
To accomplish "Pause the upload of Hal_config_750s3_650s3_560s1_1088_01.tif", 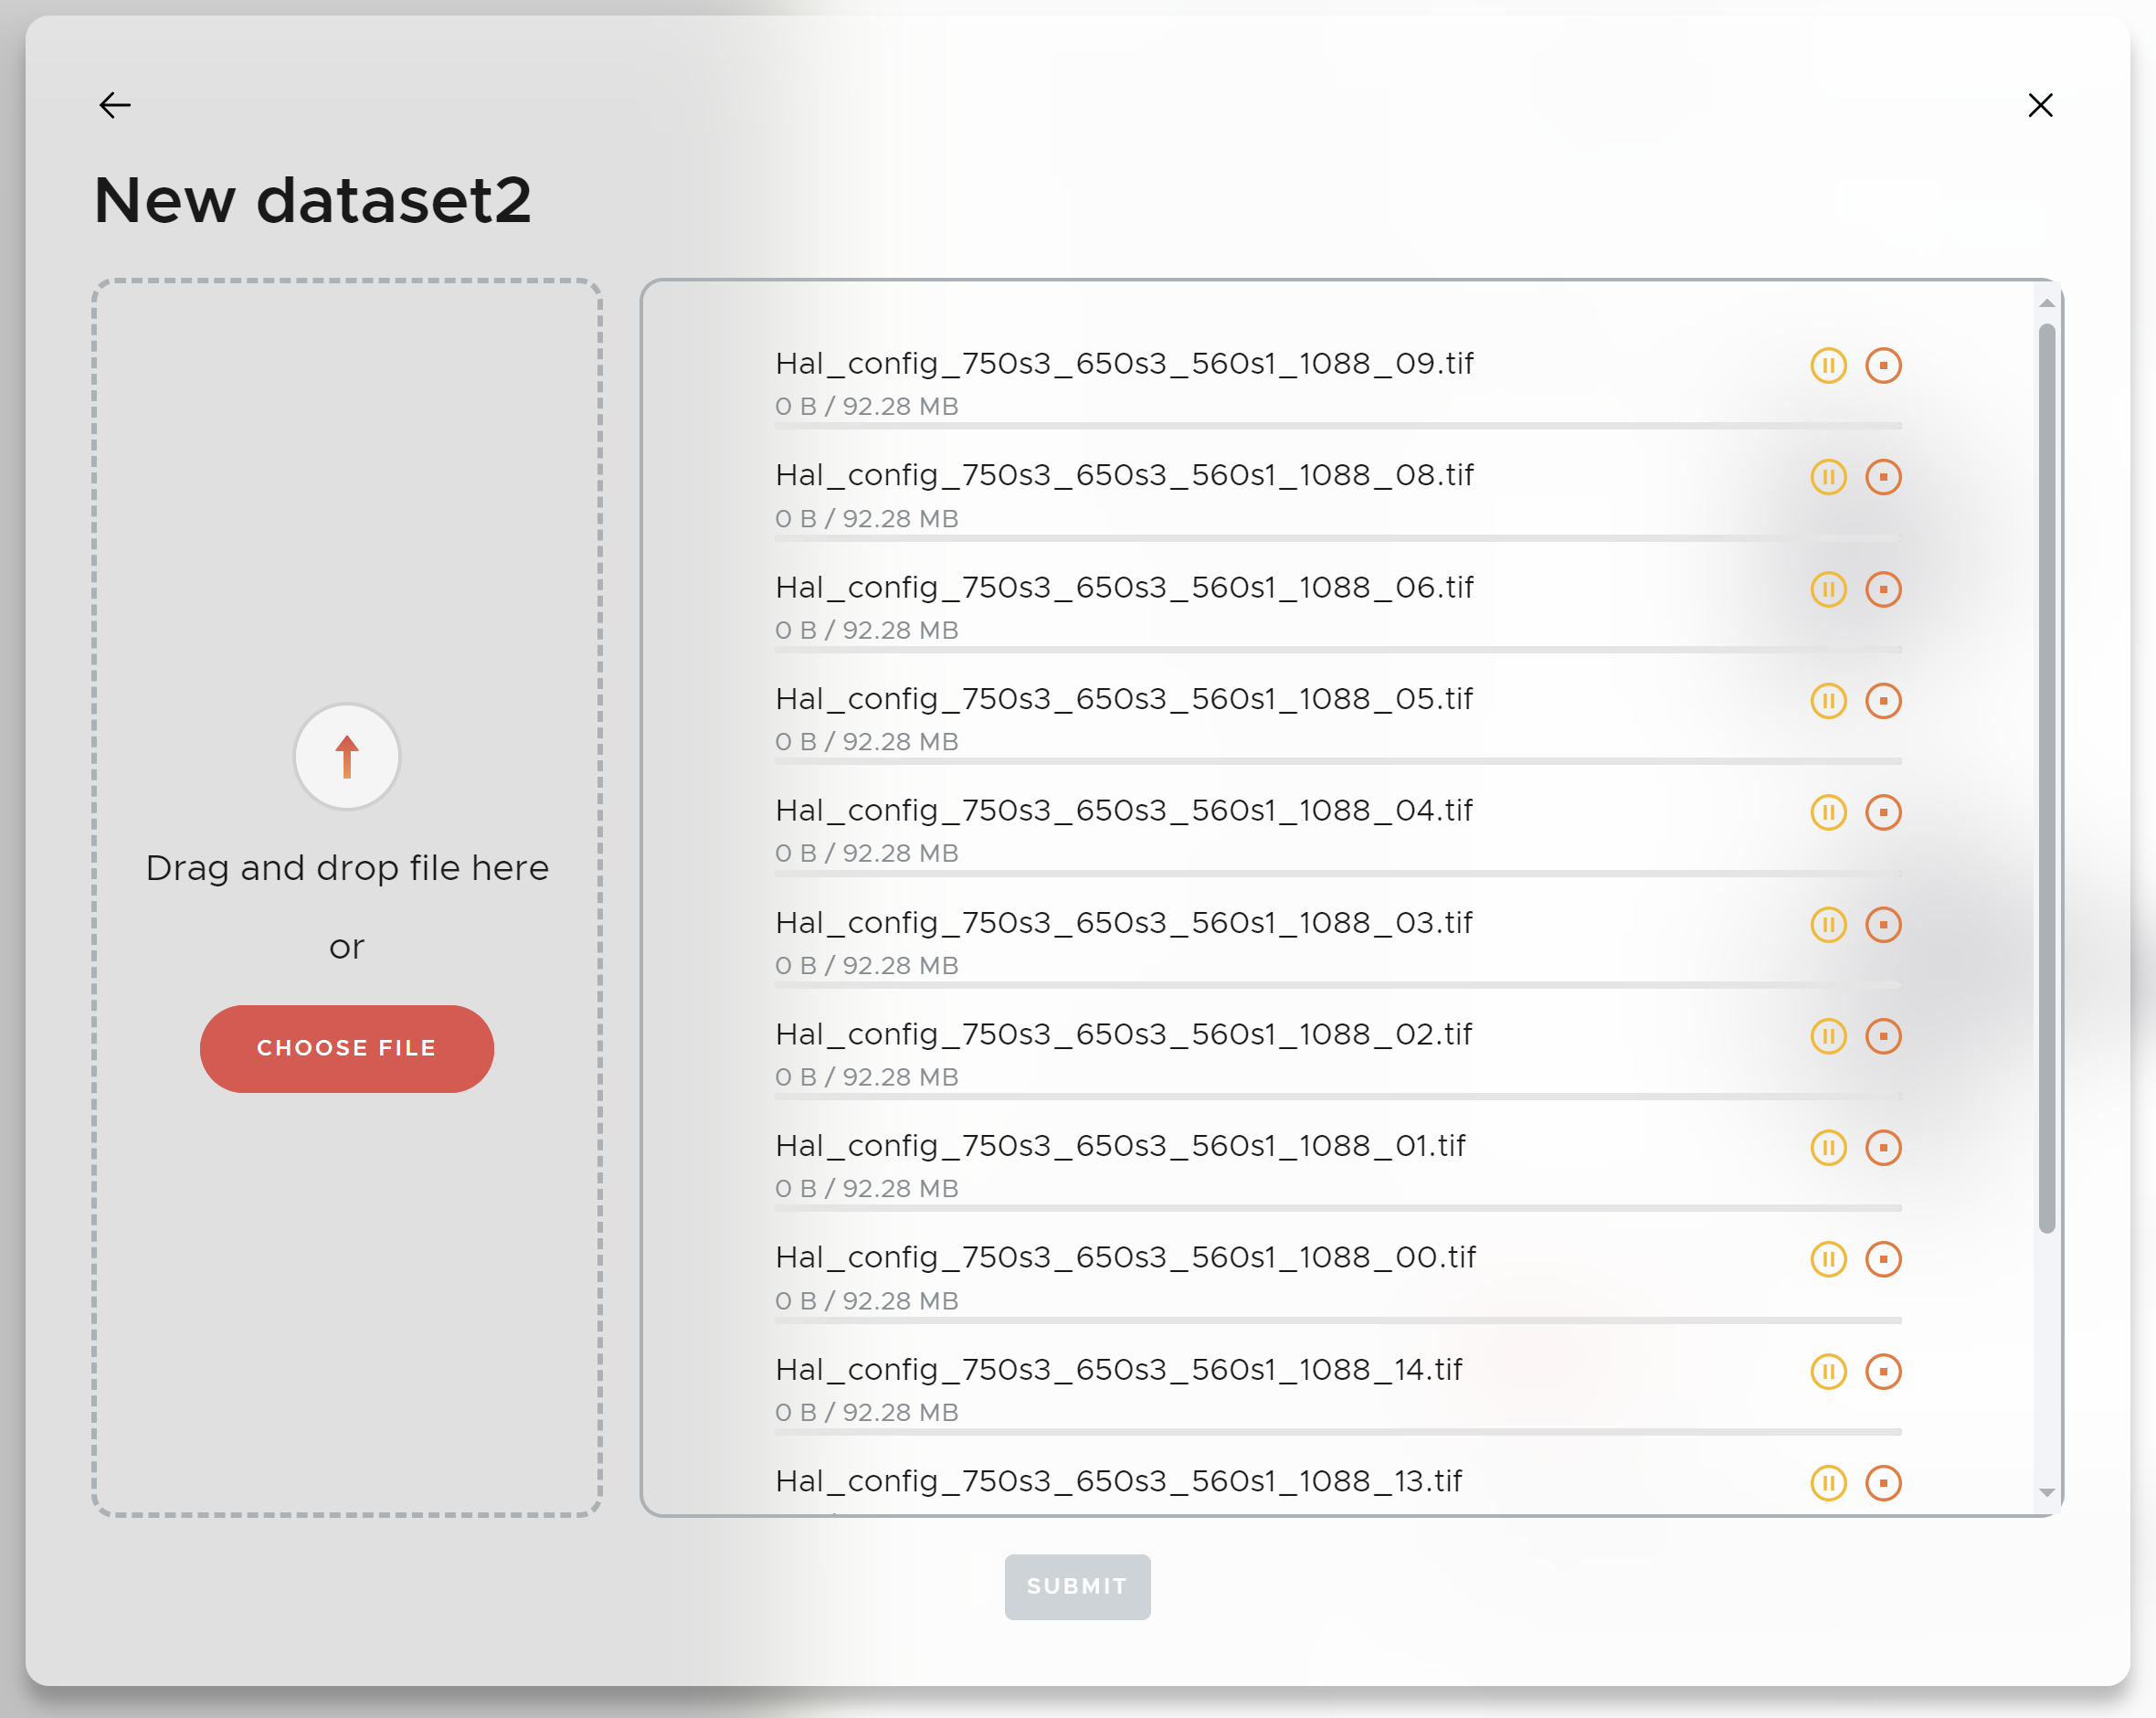I will tap(1829, 1148).
